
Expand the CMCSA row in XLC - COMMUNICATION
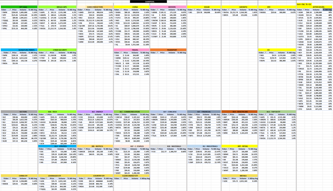tap(115, 117)
